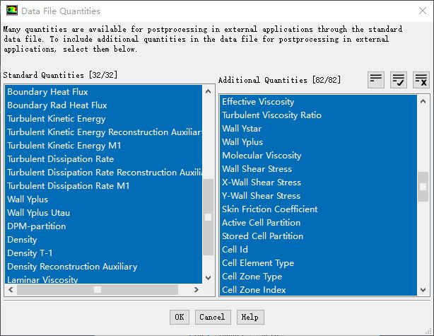Open Help for data quantities
The image size is (434, 336).
pos(250,317)
